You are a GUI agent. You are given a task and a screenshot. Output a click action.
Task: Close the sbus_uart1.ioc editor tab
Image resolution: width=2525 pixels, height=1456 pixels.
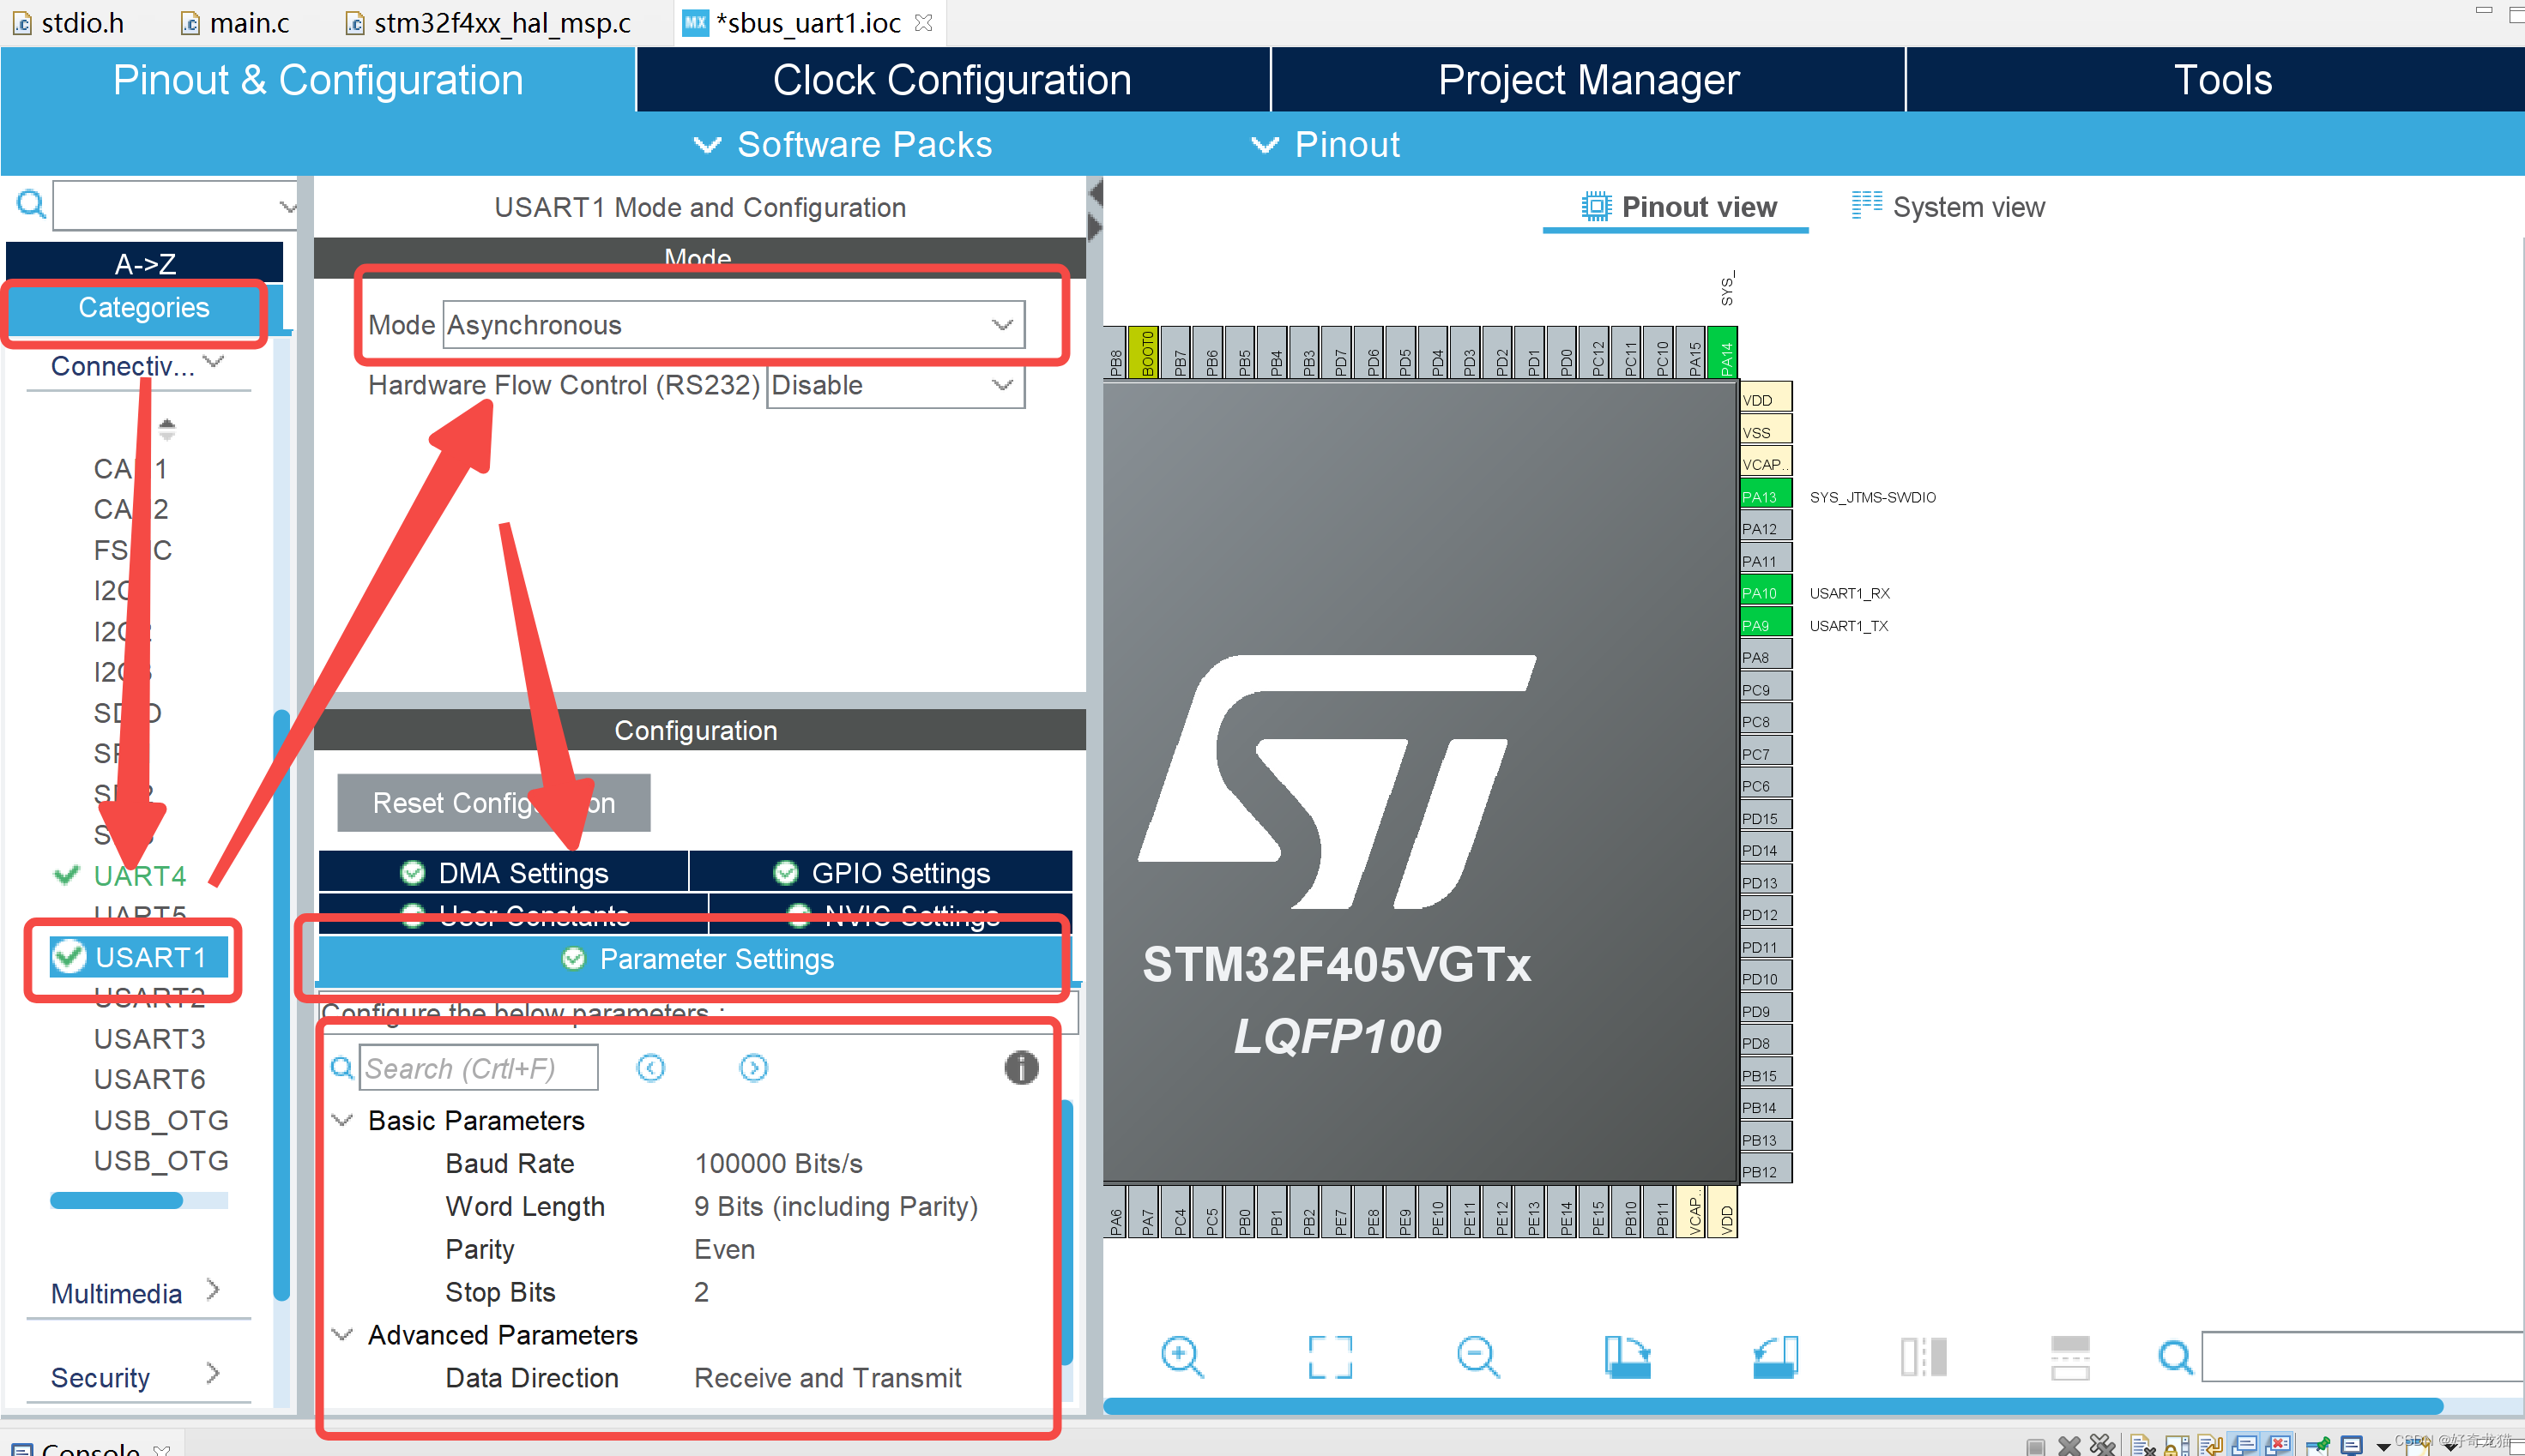pyautogui.click(x=924, y=22)
